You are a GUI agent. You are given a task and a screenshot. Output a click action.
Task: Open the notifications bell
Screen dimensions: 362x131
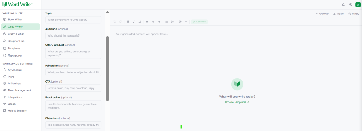pyautogui.click(x=343, y=5)
